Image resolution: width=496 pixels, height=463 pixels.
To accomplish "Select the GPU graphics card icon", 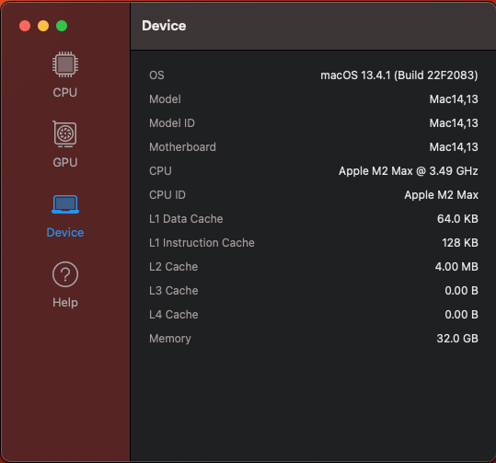I will tap(64, 134).
